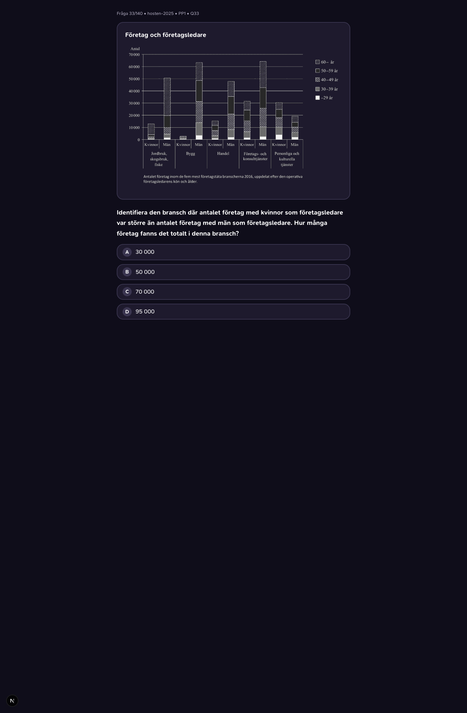Image resolution: width=467 pixels, height=713 pixels.
Task: Click the Kvinnor bar for Personliga och kulturella tjänster
Action: 279,121
